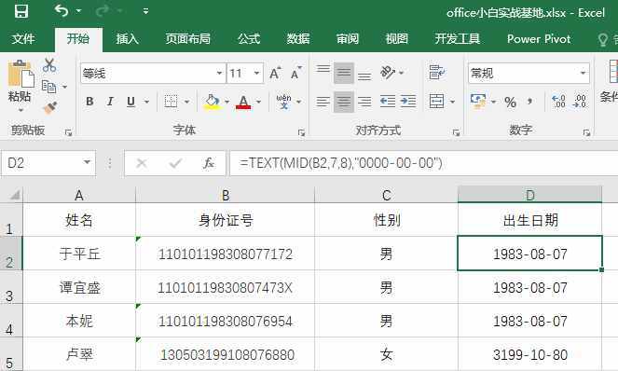The height and width of the screenshot is (371, 618).
Task: Click the Wrap Text icon
Action: coord(436,73)
